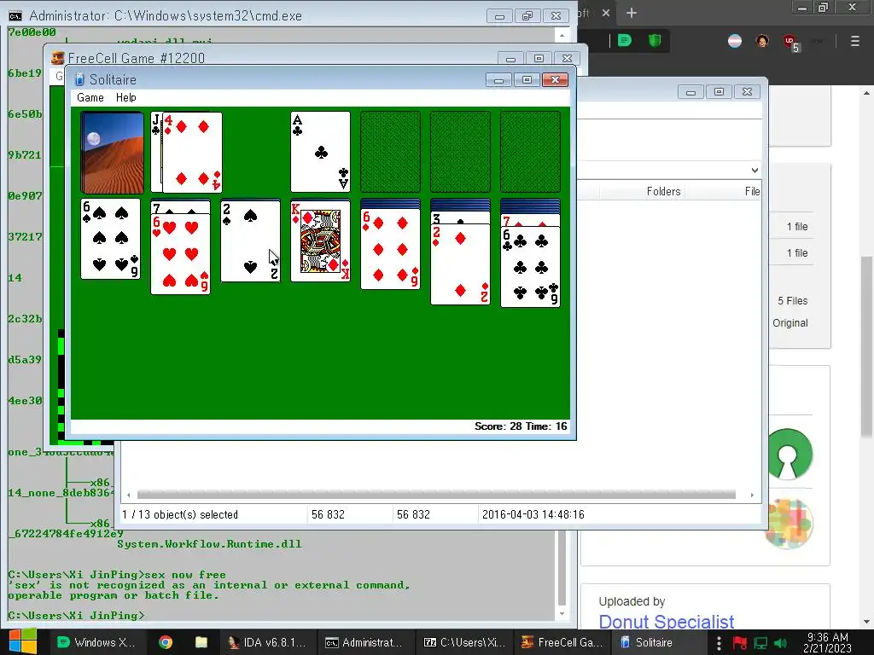Click the Score: 28 Time: 16 status

click(521, 426)
